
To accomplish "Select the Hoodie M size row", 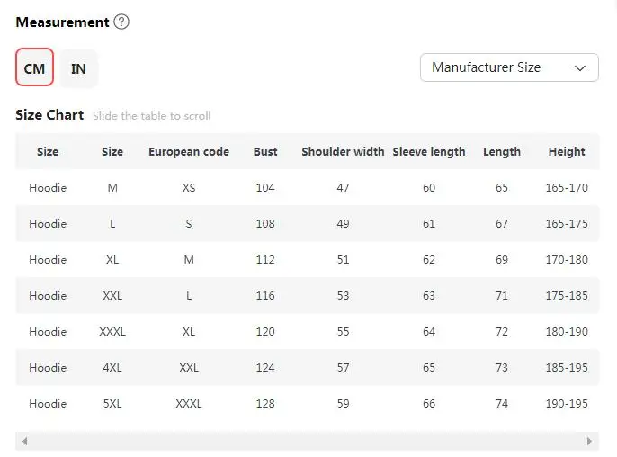I will [x=112, y=188].
